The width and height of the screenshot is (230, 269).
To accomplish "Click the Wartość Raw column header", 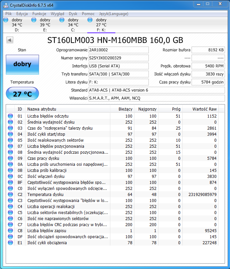I will point(201,109).
